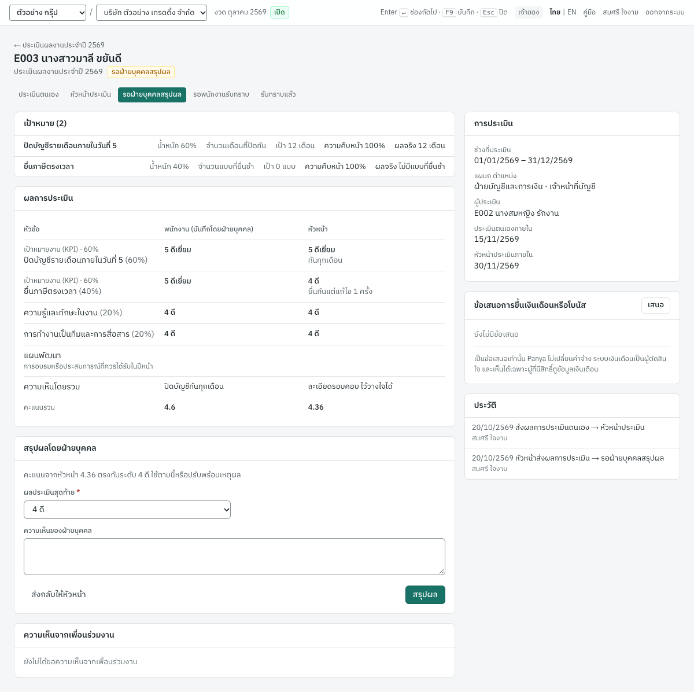Open the บริษัท ตัวอย่าง เทรดดิ้ง company dropdown

click(x=152, y=13)
